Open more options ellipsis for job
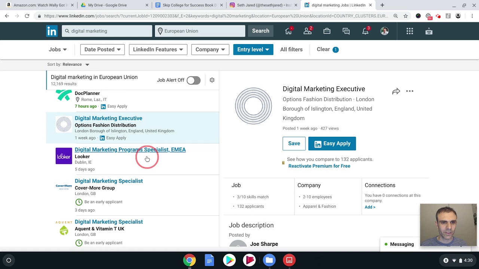The width and height of the screenshot is (479, 269). (410, 91)
